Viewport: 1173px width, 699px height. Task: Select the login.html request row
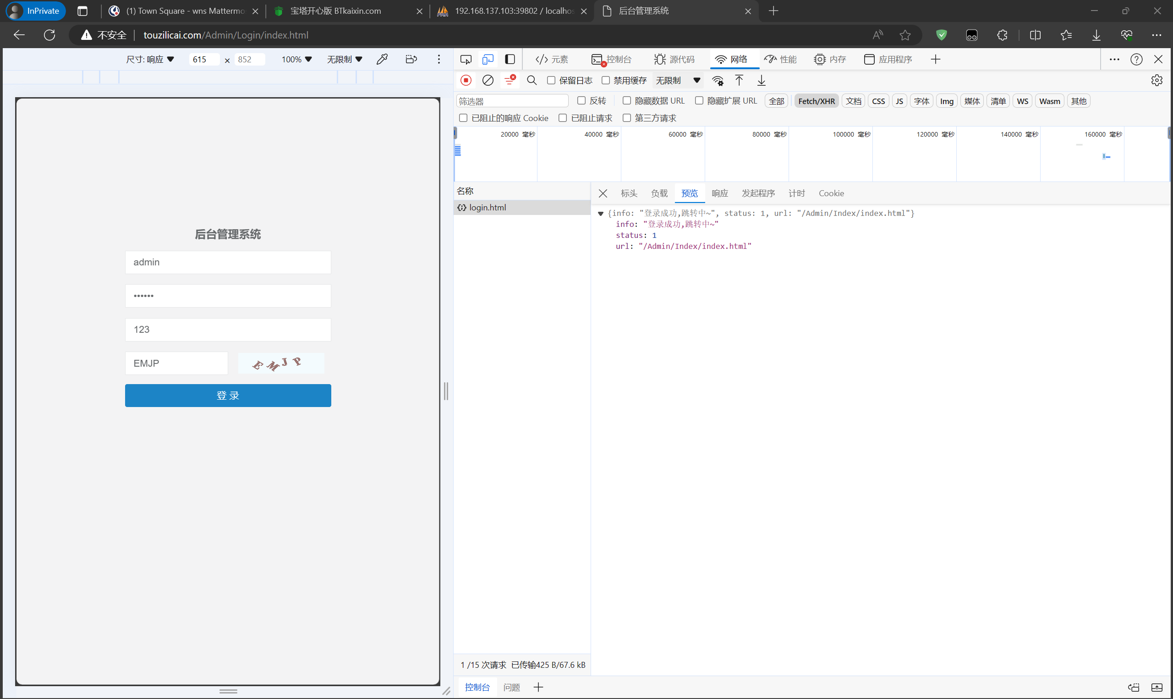click(x=521, y=208)
